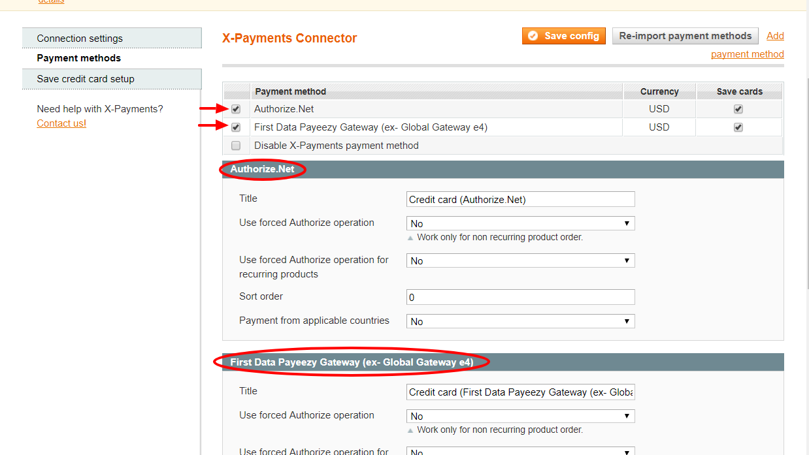The width and height of the screenshot is (809, 455).
Task: Switch to Save credit card setup tab
Action: (112, 79)
